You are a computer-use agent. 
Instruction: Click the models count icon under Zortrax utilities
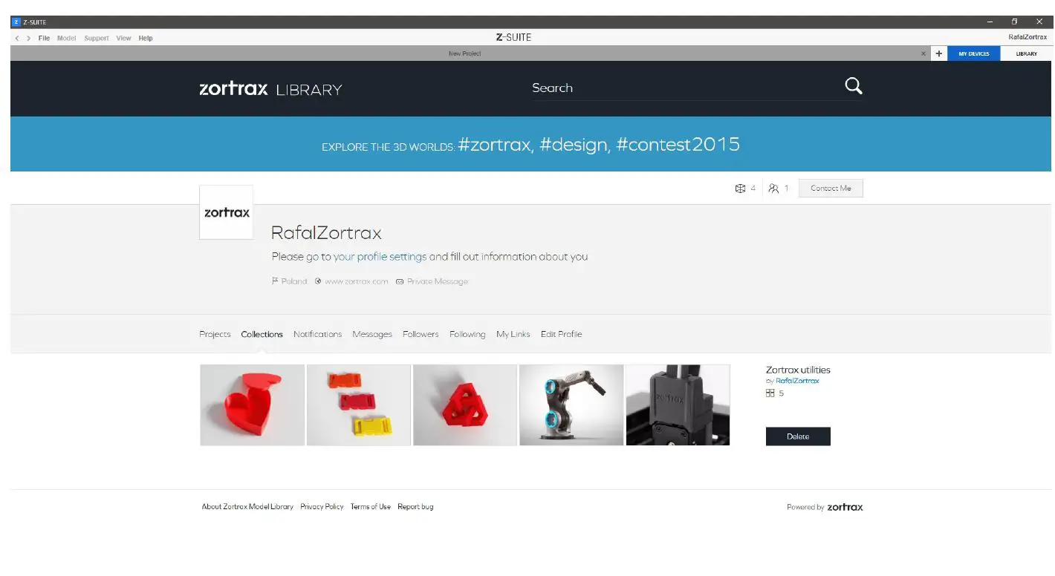coord(770,393)
